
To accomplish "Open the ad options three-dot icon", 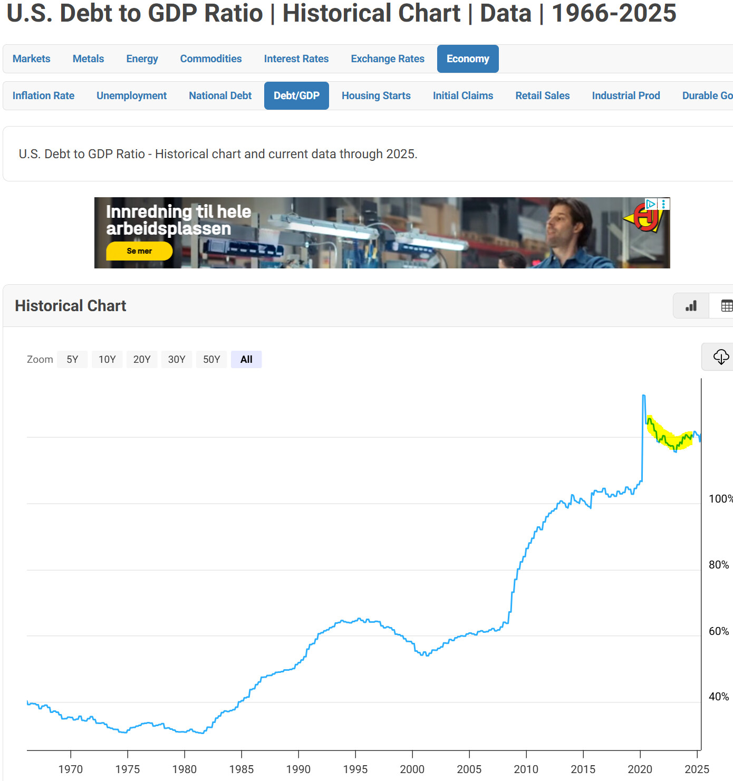I will point(664,204).
